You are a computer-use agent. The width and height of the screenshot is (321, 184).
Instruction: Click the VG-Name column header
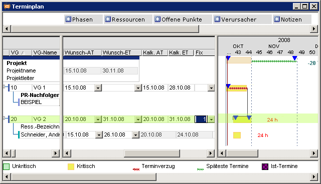[46, 52]
